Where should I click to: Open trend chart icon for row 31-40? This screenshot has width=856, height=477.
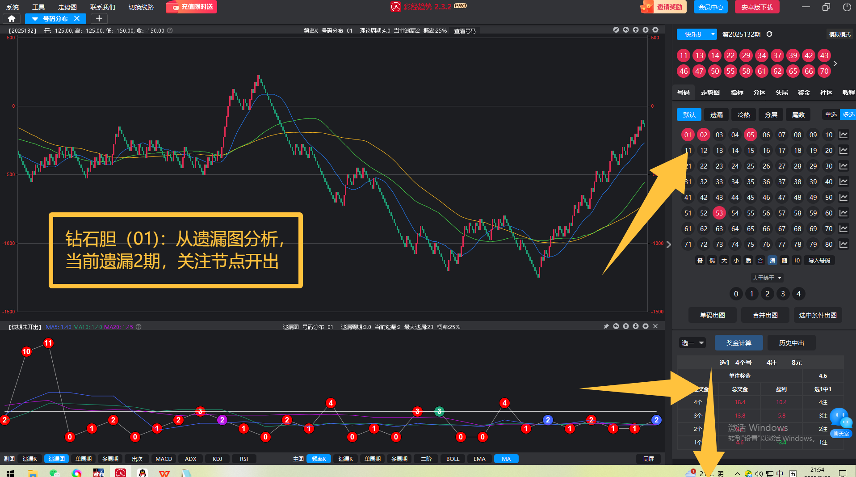click(x=843, y=182)
